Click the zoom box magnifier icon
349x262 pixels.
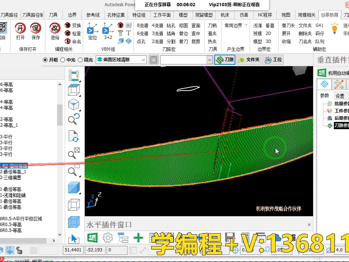tap(74, 171)
